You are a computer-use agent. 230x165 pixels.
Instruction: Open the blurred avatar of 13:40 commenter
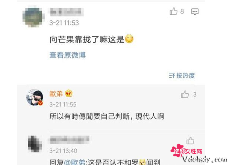pyautogui.click(x=35, y=144)
